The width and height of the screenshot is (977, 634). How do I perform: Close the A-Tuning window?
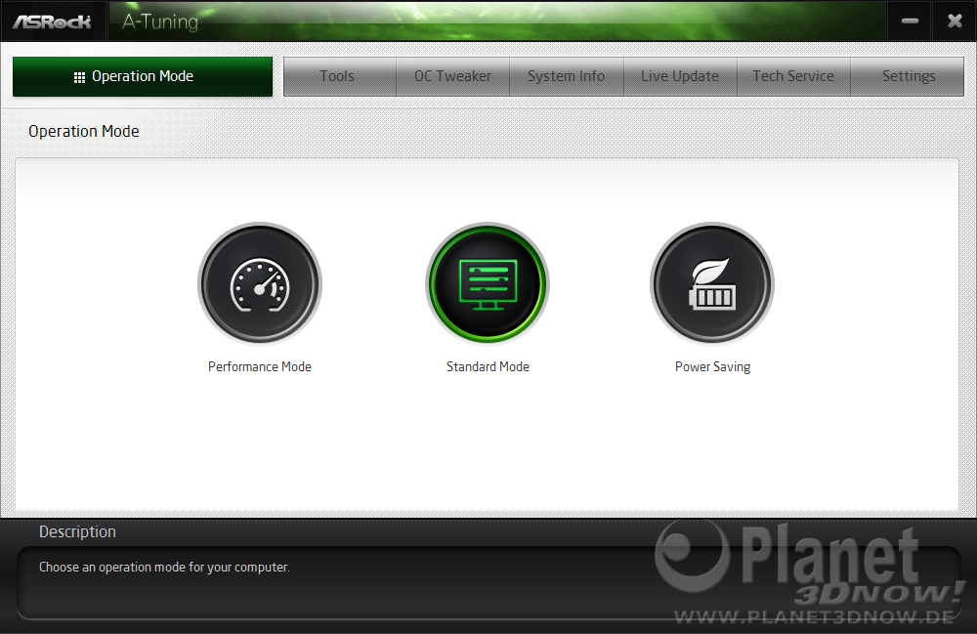click(955, 21)
